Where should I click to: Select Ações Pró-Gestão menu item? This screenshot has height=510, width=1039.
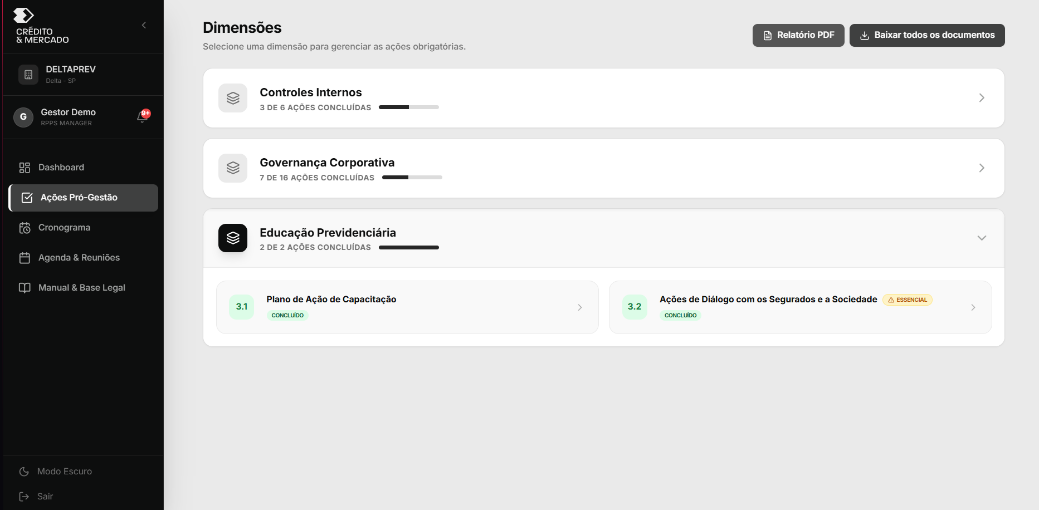click(x=84, y=198)
